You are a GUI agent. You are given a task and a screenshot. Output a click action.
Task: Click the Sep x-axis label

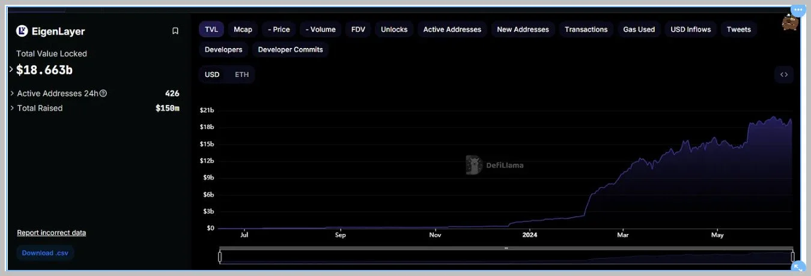pos(341,235)
